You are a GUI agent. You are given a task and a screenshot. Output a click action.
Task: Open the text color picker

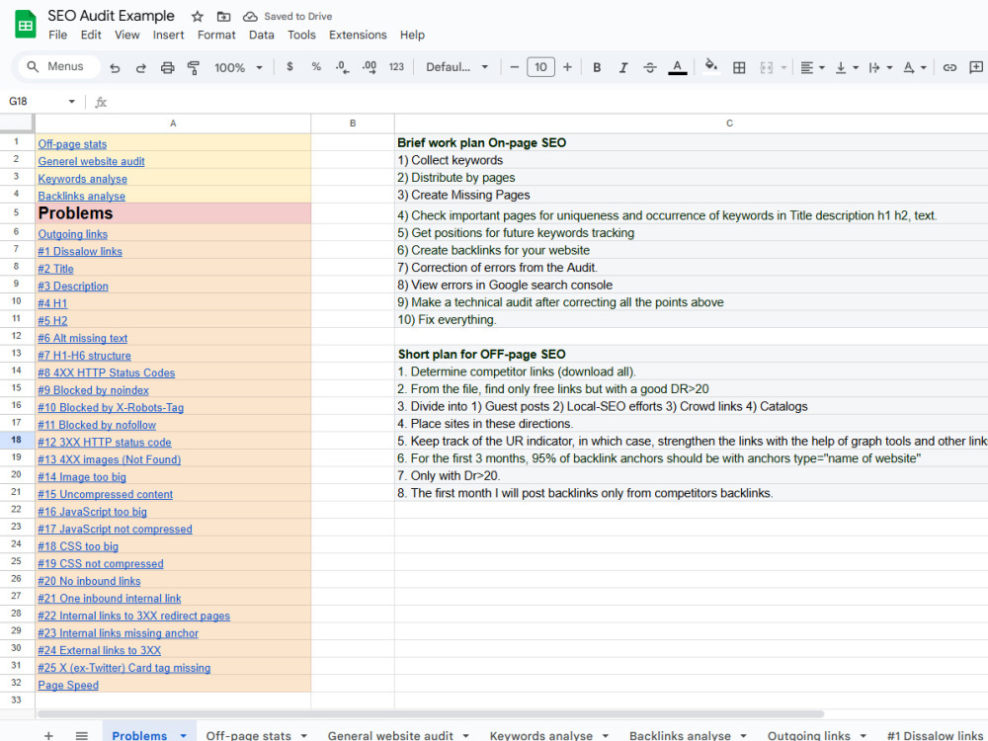click(678, 67)
